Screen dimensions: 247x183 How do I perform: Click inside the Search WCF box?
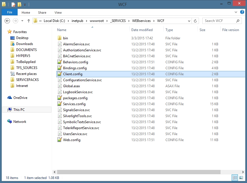click(x=219, y=21)
